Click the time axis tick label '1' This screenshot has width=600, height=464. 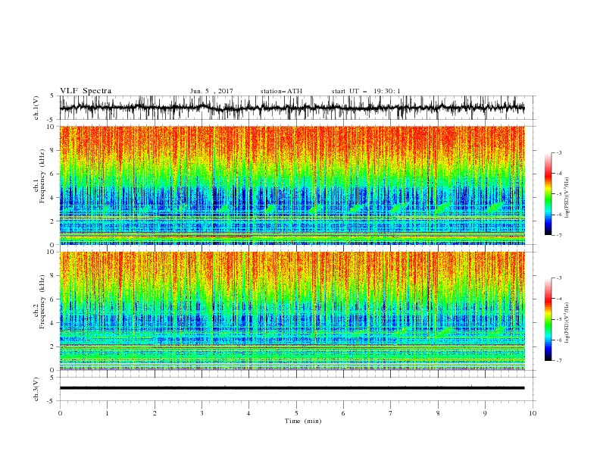coord(107,413)
